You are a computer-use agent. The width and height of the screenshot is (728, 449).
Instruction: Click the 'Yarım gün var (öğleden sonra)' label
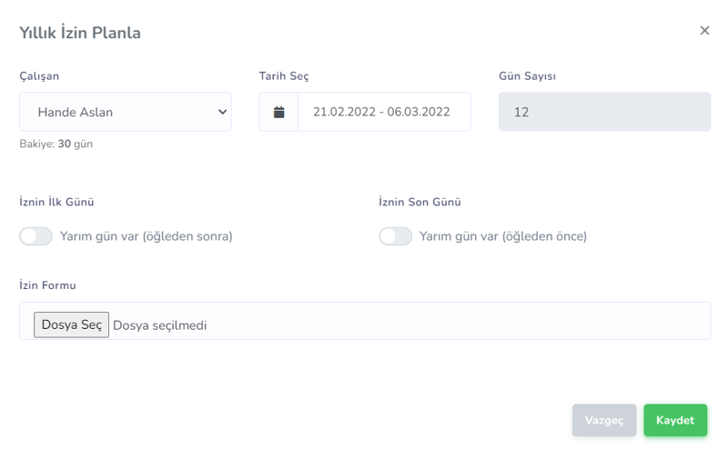click(147, 236)
